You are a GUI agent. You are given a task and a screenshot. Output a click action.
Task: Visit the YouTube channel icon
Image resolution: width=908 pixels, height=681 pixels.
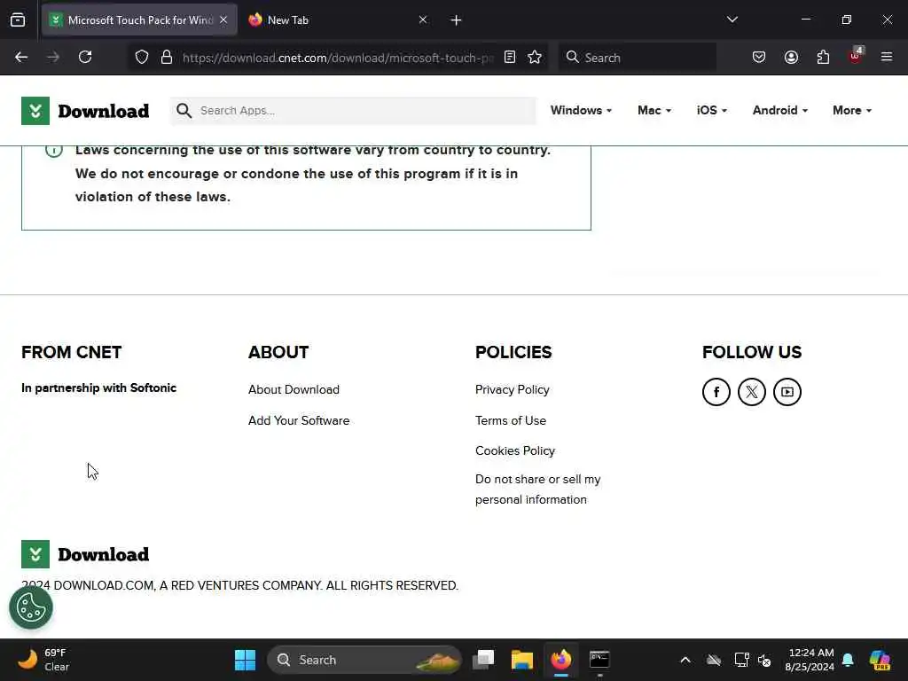787,392
